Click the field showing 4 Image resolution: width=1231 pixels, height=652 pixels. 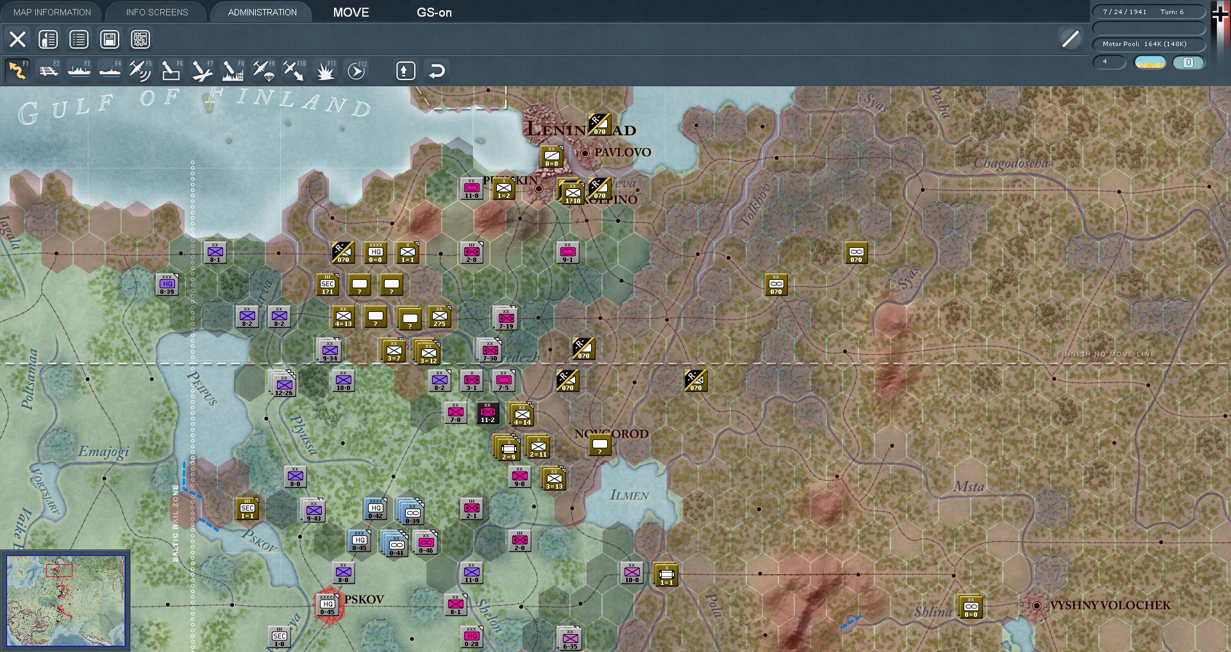point(1109,62)
